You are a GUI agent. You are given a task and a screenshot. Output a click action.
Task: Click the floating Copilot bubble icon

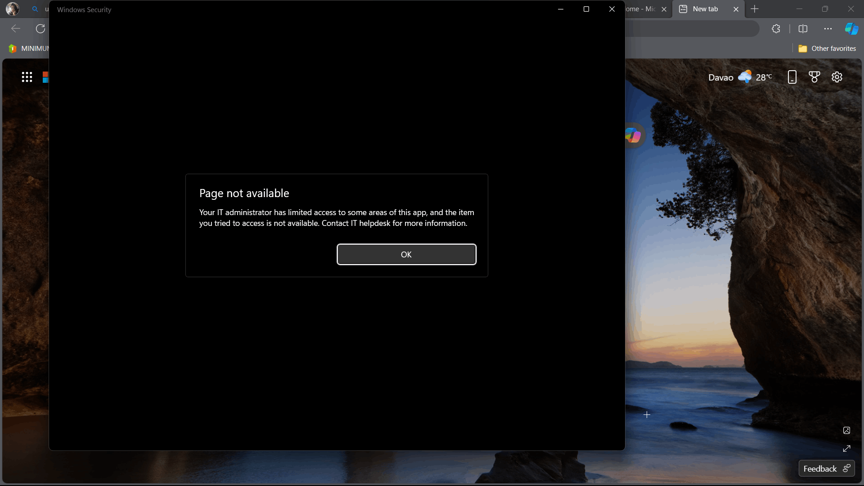click(x=633, y=135)
